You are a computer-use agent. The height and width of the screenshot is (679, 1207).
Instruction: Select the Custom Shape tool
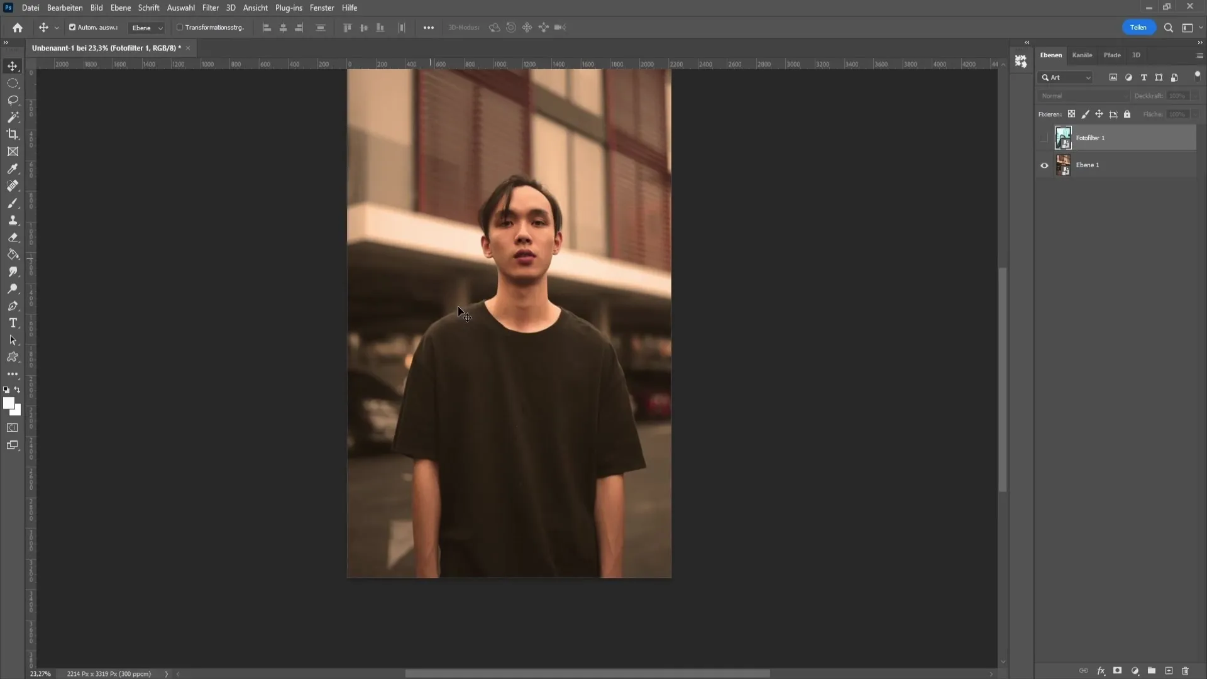point(13,357)
